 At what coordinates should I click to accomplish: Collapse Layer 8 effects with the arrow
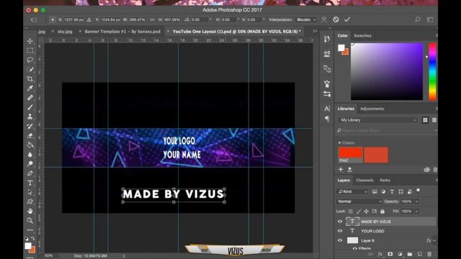[x=434, y=240]
